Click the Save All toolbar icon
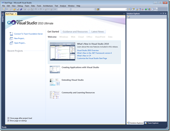170x131 pixels. [21, 9]
